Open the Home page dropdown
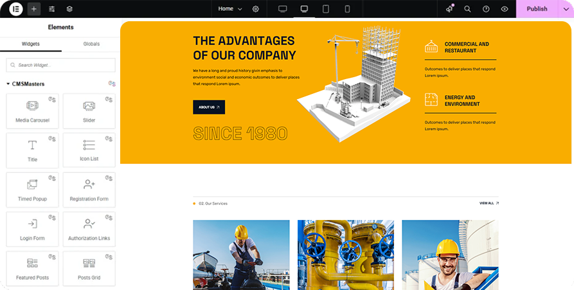 point(230,9)
